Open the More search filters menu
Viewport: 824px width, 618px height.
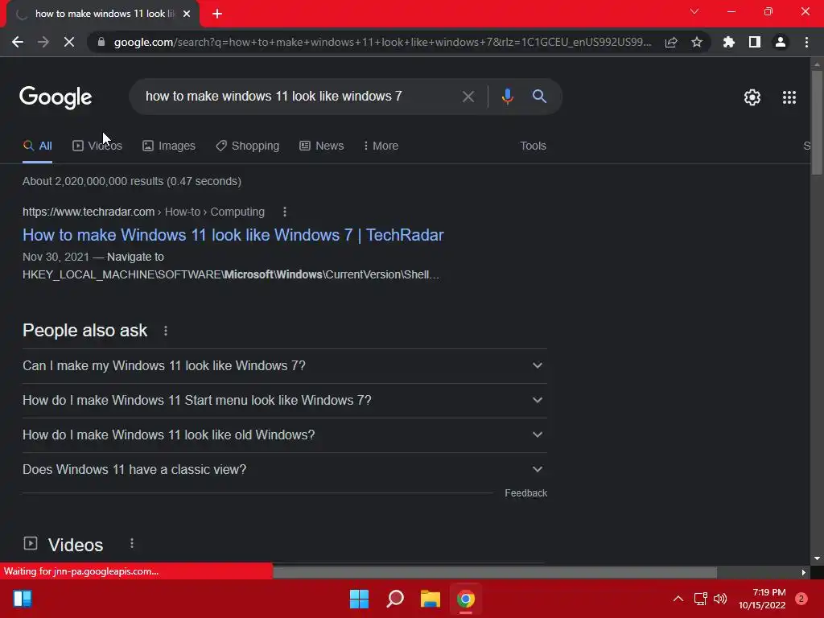click(x=381, y=146)
